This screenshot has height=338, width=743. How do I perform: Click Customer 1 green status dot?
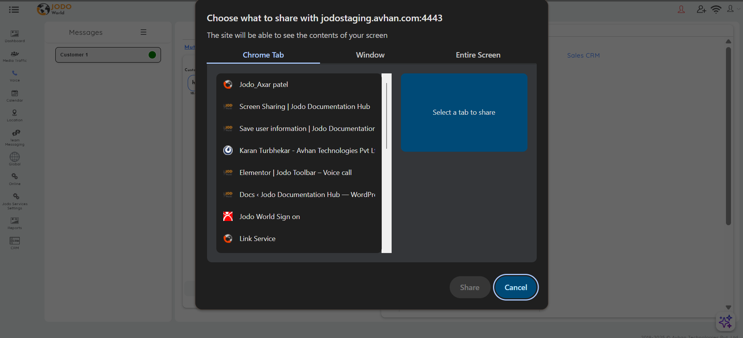click(x=152, y=55)
